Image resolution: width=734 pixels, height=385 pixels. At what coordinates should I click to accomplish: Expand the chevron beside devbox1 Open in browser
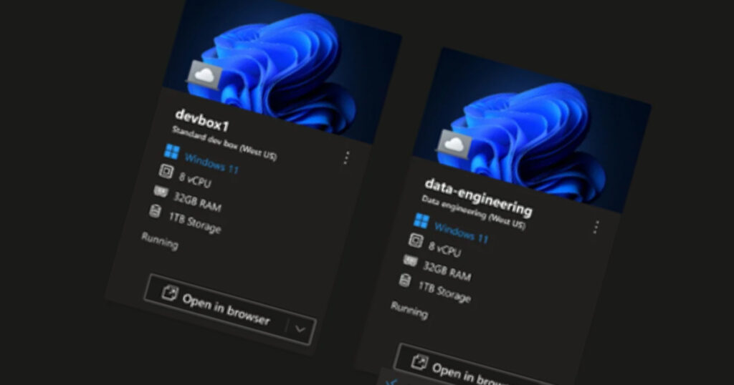click(300, 329)
